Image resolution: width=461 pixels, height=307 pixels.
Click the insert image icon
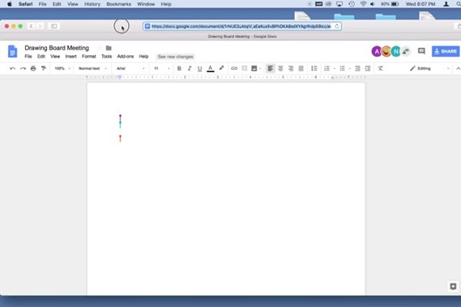[254, 69]
